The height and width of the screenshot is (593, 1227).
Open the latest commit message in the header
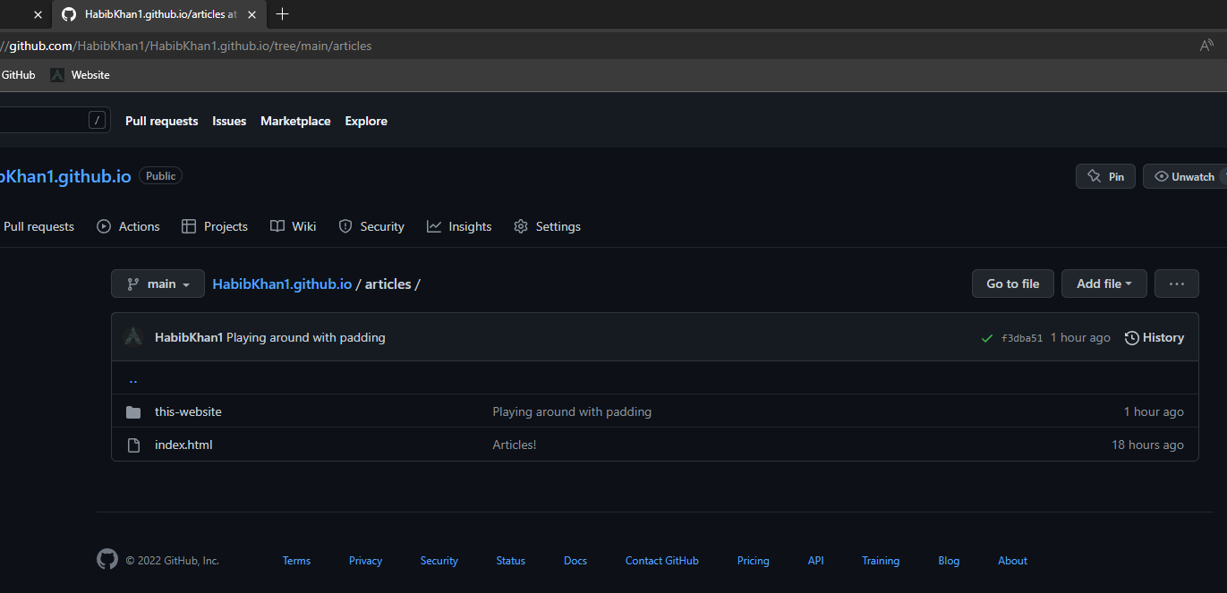tap(306, 337)
